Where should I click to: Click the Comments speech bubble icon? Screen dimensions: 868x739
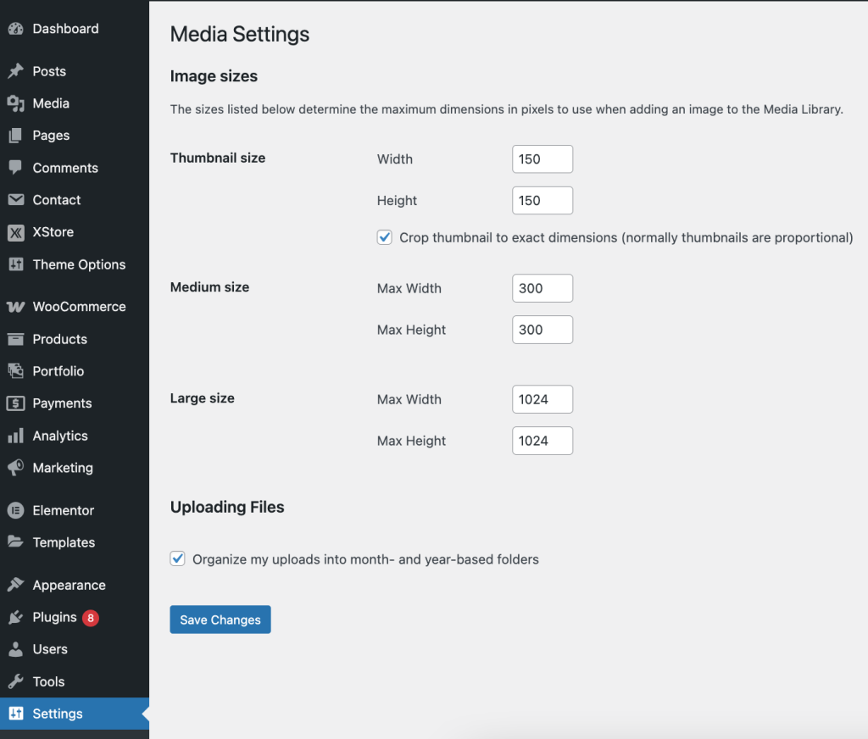[x=15, y=168]
